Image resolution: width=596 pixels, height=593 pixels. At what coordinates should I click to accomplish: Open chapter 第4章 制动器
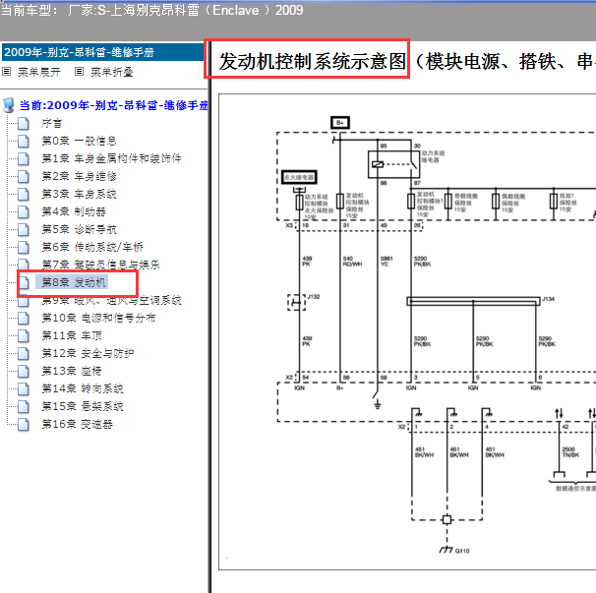point(74,211)
